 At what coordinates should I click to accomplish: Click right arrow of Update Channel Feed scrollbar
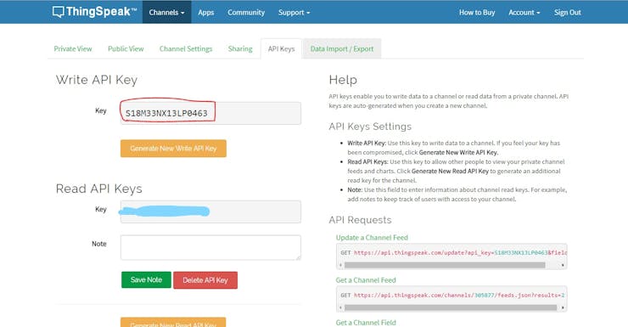click(x=563, y=265)
